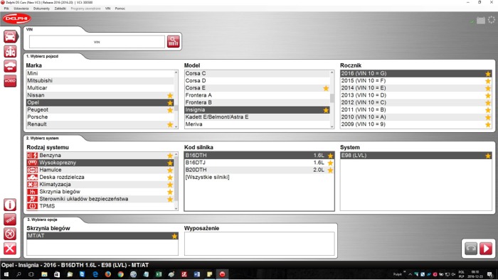Open the Ustawienia menu

21,9
